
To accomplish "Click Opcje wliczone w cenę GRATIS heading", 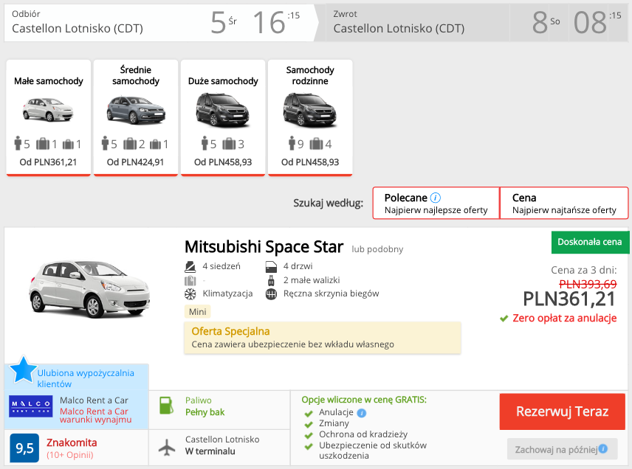I will tap(364, 400).
